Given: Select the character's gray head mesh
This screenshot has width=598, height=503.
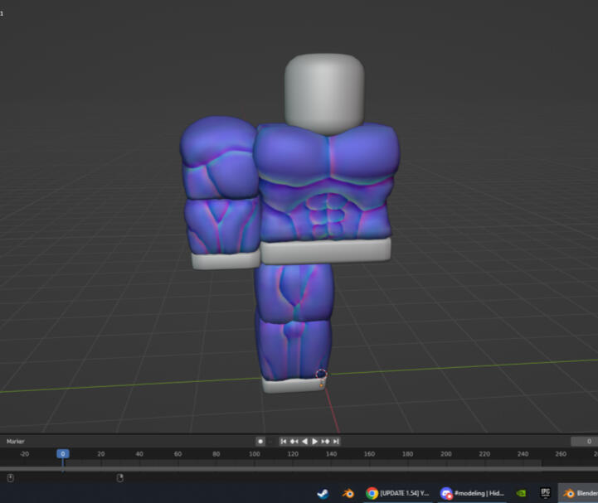Looking at the screenshot, I should 323,91.
